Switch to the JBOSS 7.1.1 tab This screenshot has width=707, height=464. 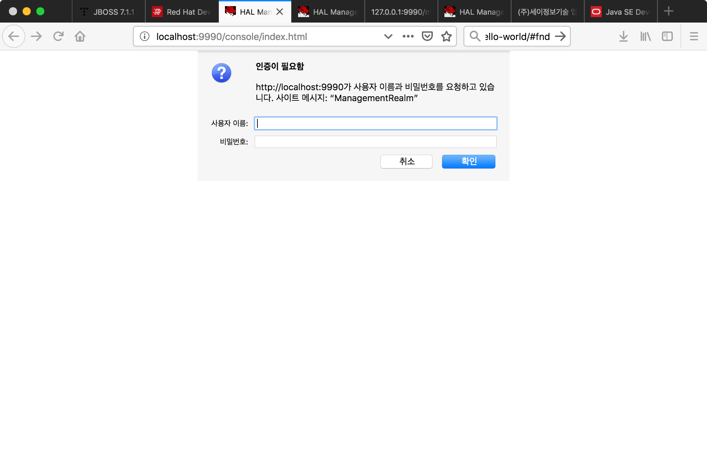pos(109,12)
